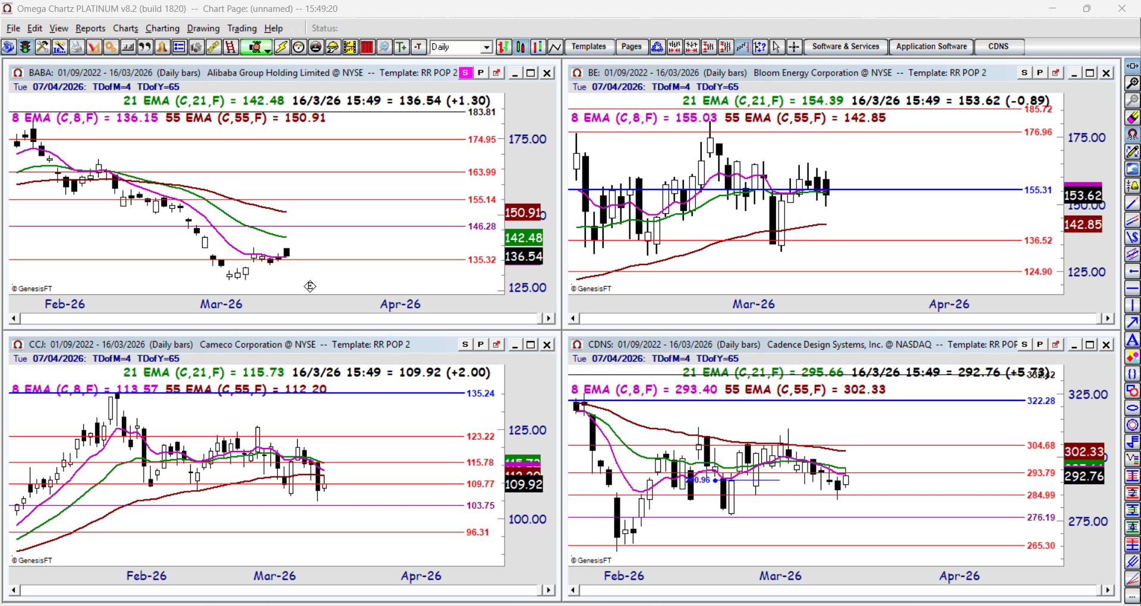The image size is (1141, 606).
Task: Click the recycle refresh icon
Action: pos(657,47)
